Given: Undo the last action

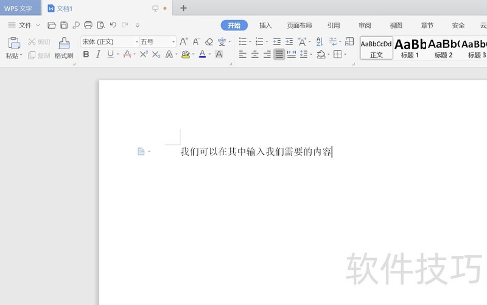Looking at the screenshot, I should point(113,25).
